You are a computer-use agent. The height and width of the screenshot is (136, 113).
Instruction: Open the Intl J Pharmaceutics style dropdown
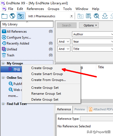click(x=71, y=16)
